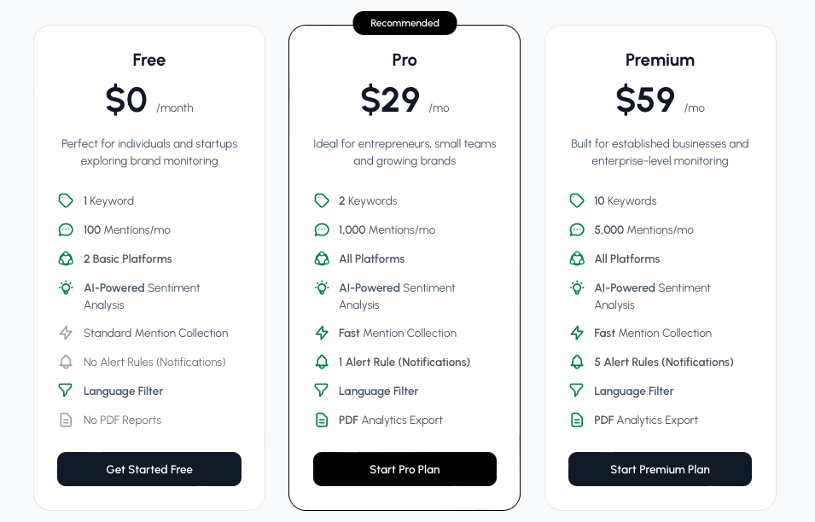The width and height of the screenshot is (815, 522).
Task: Click the greyed bell icon next to No Alert Rules
Action: pyautogui.click(x=66, y=362)
